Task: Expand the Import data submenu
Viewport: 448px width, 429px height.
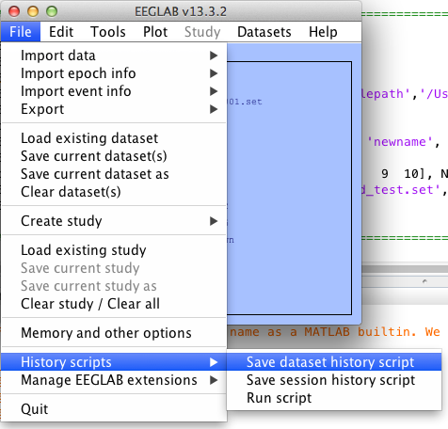Action: click(x=114, y=56)
